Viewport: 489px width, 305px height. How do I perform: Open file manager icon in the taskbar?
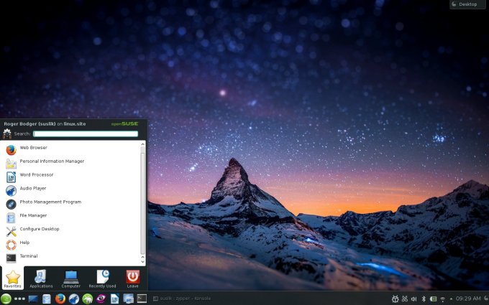(47, 299)
